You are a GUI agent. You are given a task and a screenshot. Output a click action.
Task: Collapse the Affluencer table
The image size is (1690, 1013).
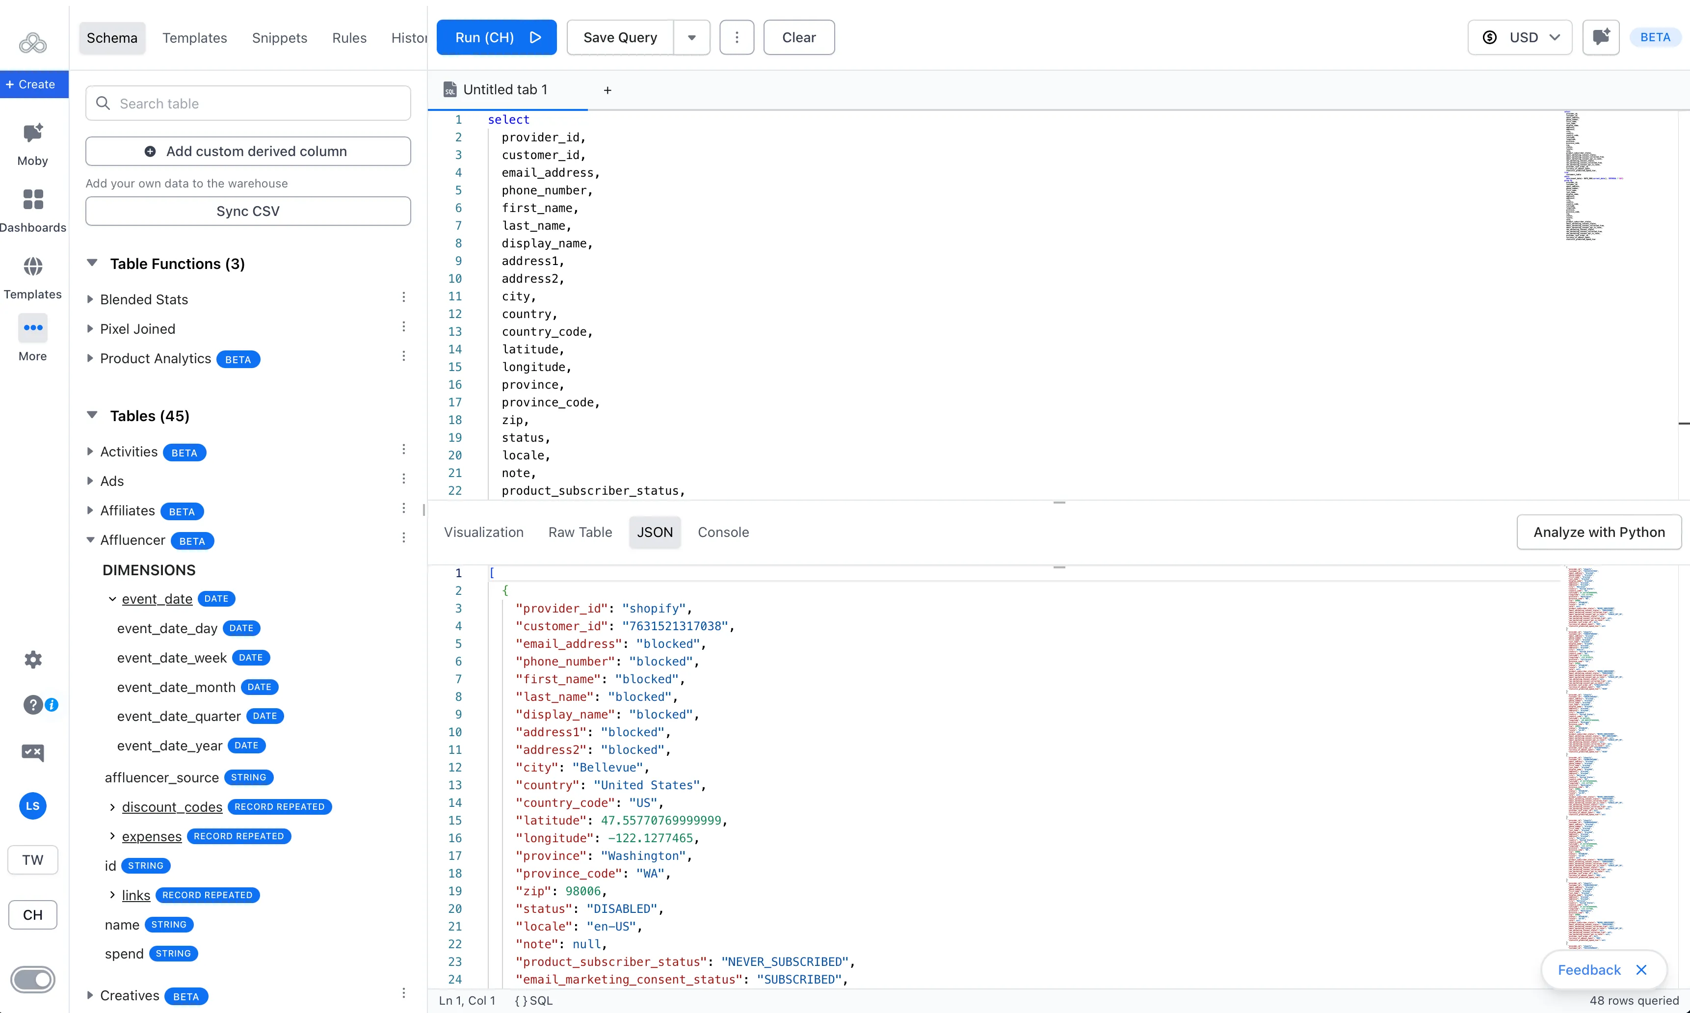point(91,539)
